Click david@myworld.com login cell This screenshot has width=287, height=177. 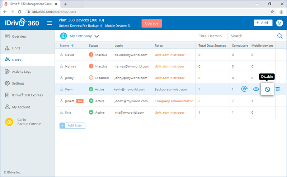[x=131, y=55]
